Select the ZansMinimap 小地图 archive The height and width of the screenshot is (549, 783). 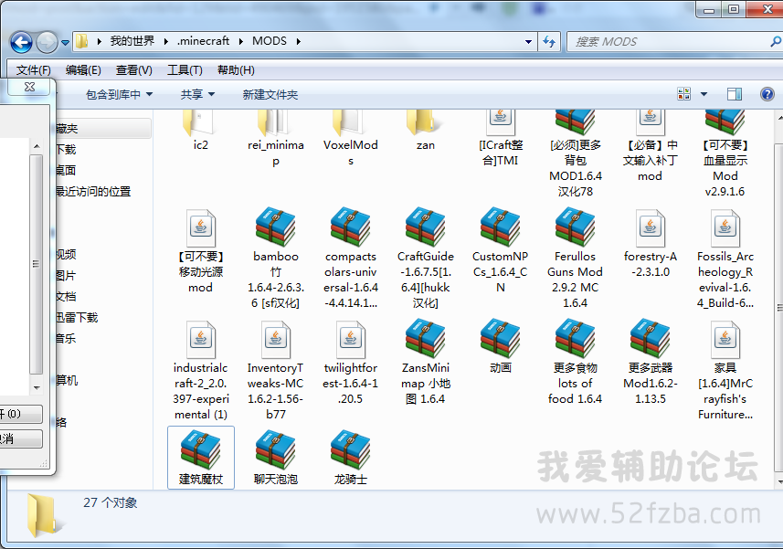click(x=426, y=363)
